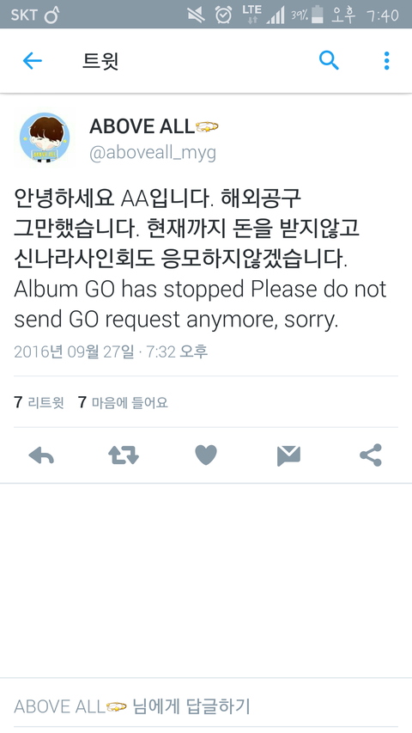Image resolution: width=412 pixels, height=733 pixels.
Task: Tap the @aboveall_myg handle
Action: tap(153, 153)
